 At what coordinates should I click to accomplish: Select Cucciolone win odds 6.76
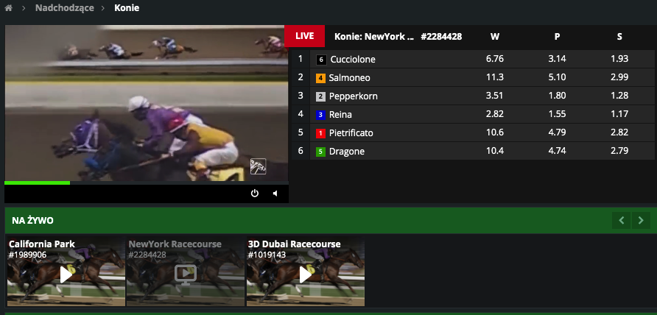[x=494, y=59]
